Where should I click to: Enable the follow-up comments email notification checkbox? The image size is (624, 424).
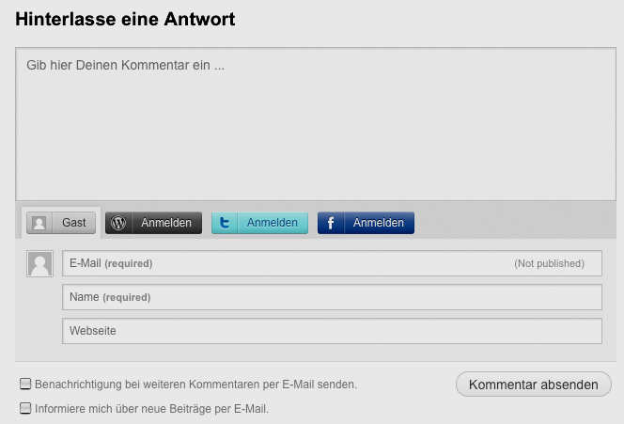[x=25, y=385]
